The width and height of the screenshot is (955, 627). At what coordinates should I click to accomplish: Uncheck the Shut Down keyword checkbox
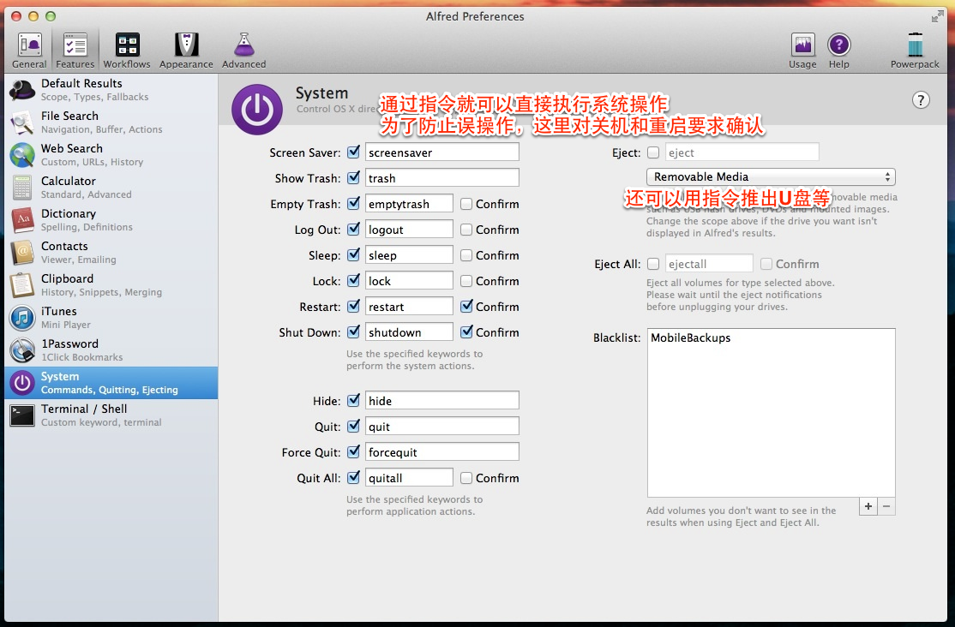353,331
